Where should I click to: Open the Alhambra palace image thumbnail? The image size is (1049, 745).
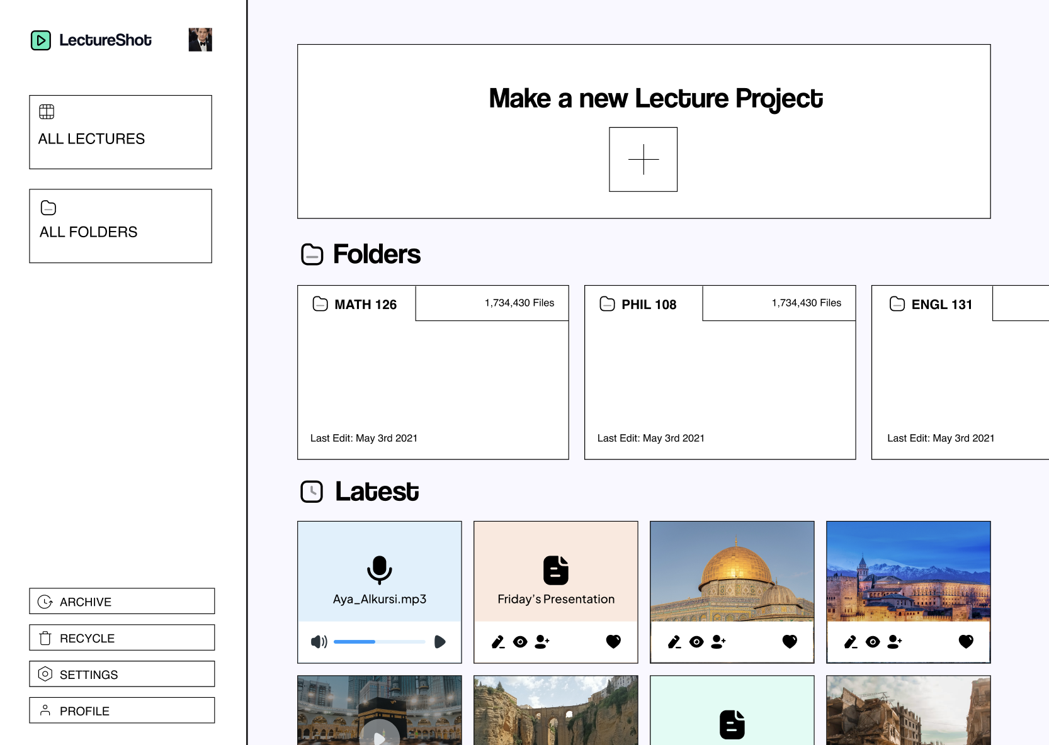pyautogui.click(x=909, y=571)
